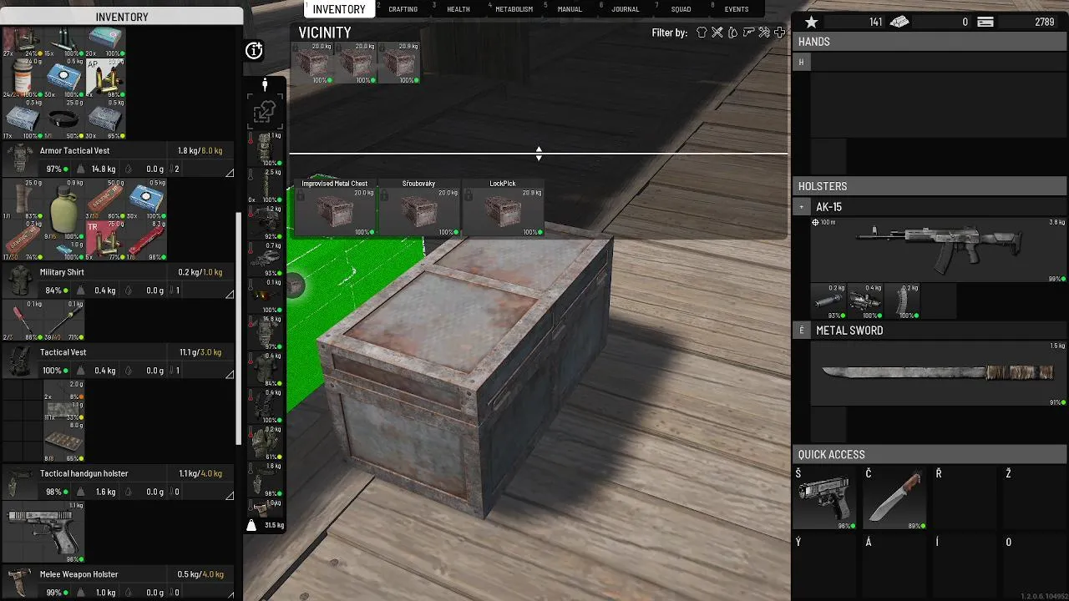The height and width of the screenshot is (601, 1069).
Task: Select the long black screwdriver item
Action: [64, 321]
